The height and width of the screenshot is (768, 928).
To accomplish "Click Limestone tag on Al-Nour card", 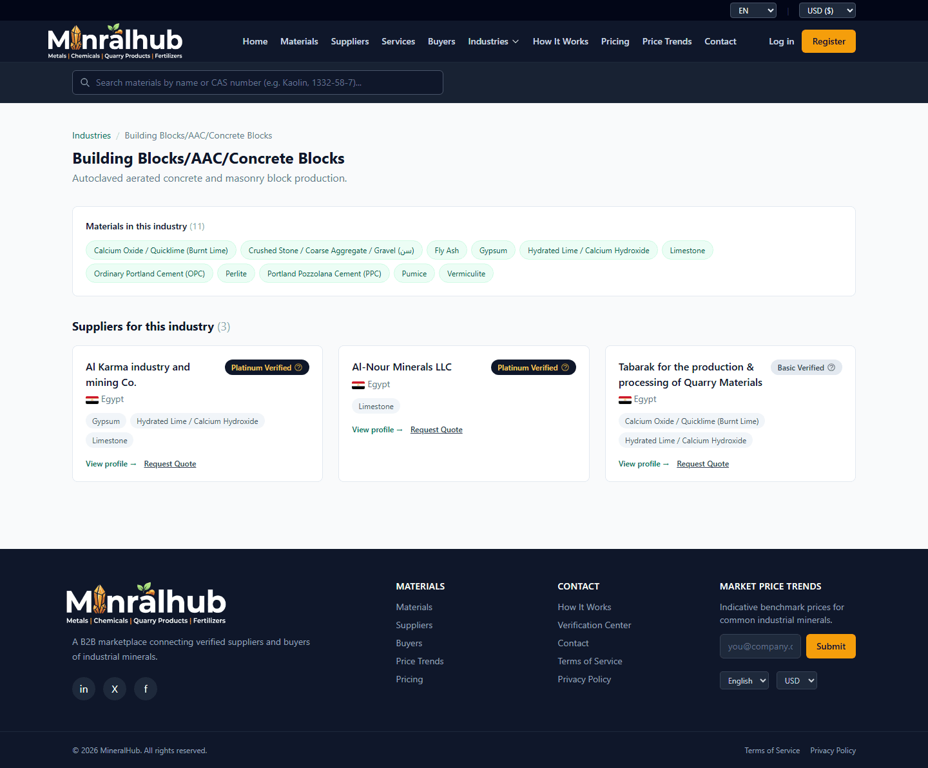I will tap(376, 407).
